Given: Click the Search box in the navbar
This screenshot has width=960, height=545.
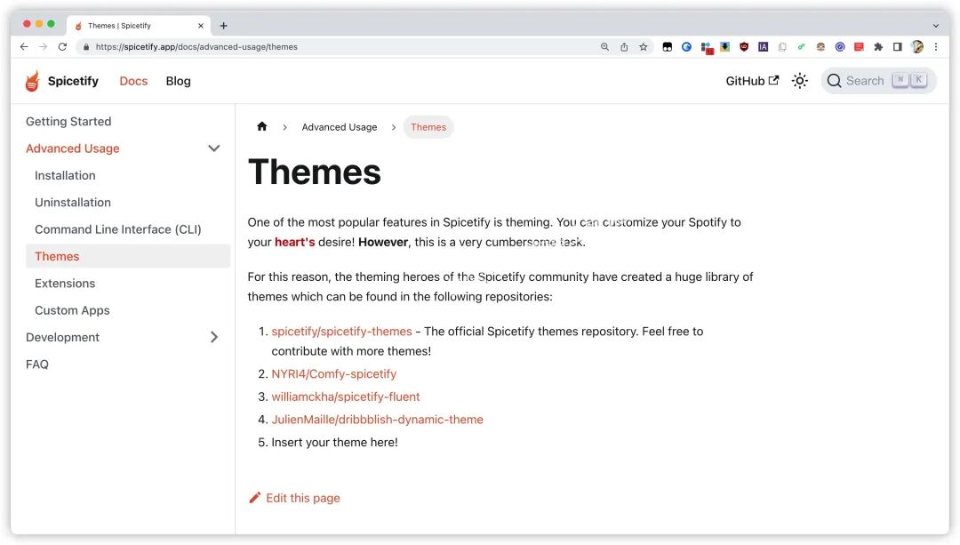Looking at the screenshot, I should [878, 81].
